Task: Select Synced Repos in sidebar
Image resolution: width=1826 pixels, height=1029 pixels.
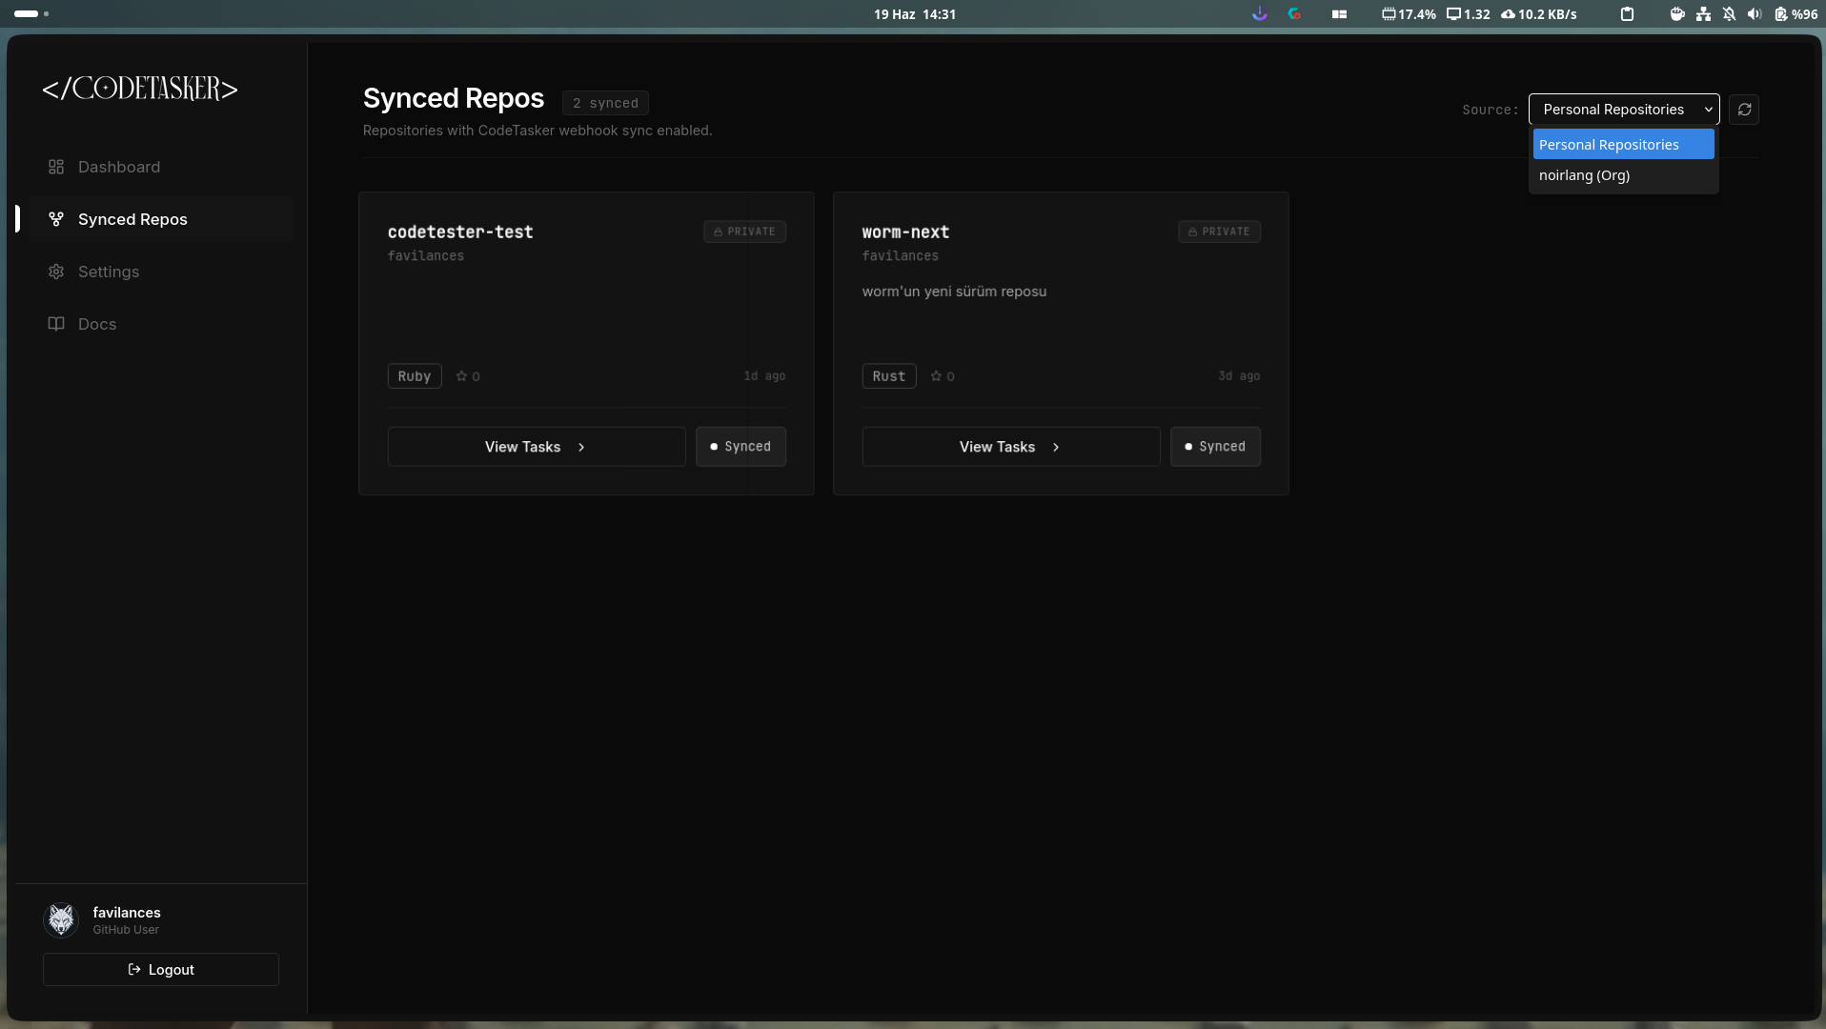Action: pyautogui.click(x=160, y=219)
